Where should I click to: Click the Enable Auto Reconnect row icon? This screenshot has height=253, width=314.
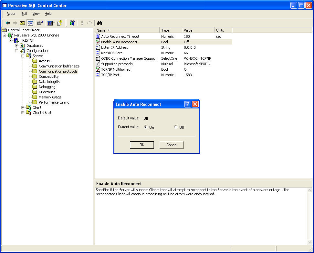98,42
